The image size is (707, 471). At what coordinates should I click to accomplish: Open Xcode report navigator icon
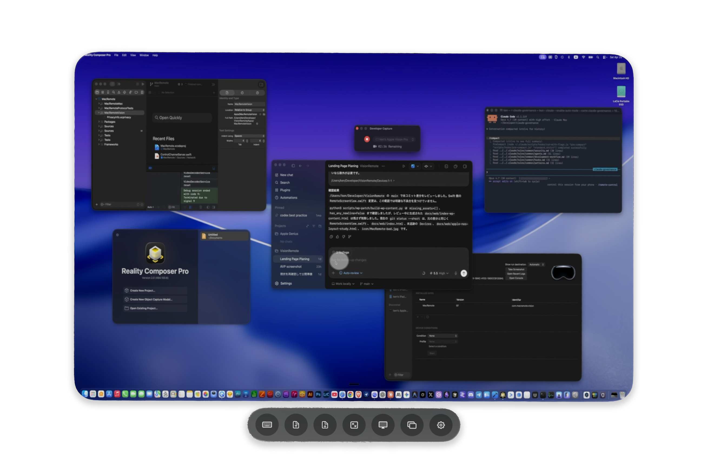pyautogui.click(x=142, y=92)
